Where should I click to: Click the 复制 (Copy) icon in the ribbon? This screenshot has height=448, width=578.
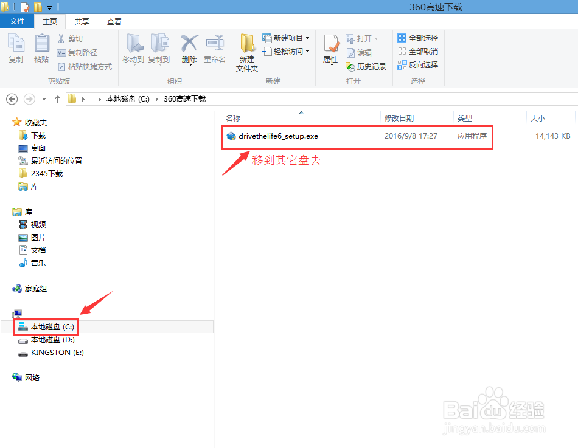coord(15,49)
